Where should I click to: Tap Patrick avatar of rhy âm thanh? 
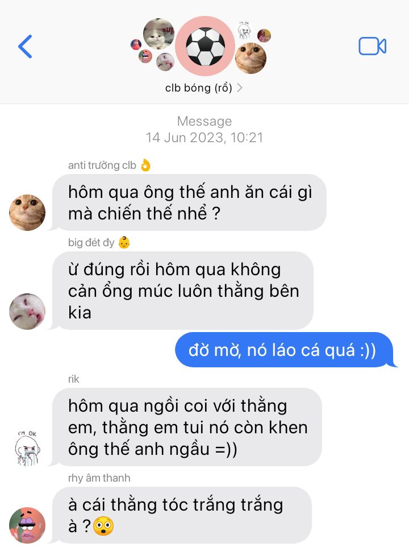[x=27, y=525]
